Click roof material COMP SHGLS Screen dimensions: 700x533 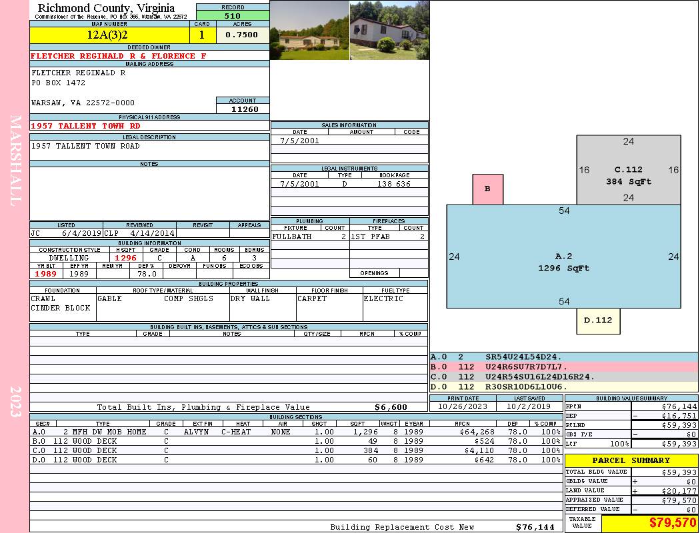pos(189,299)
